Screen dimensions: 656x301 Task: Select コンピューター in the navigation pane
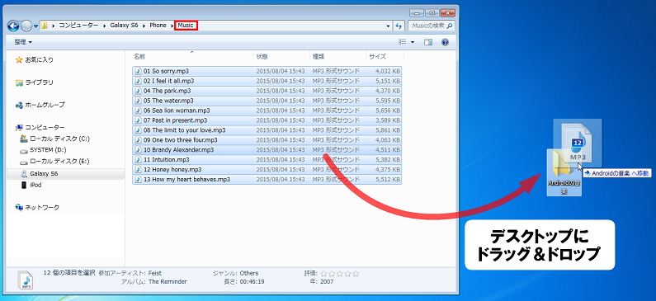coord(45,127)
